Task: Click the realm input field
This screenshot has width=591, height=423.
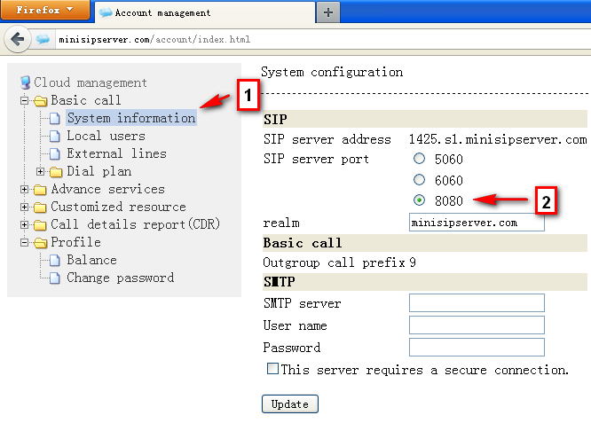Action: [x=477, y=223]
